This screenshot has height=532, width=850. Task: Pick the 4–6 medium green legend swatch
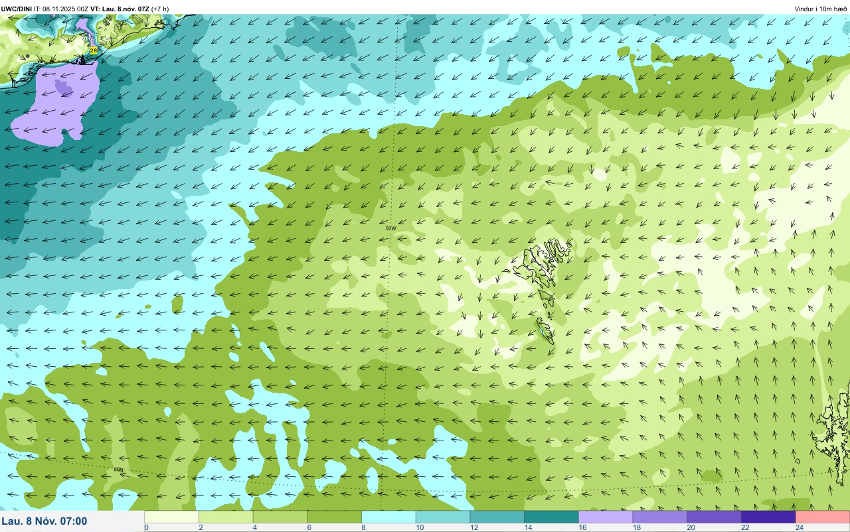click(x=280, y=517)
